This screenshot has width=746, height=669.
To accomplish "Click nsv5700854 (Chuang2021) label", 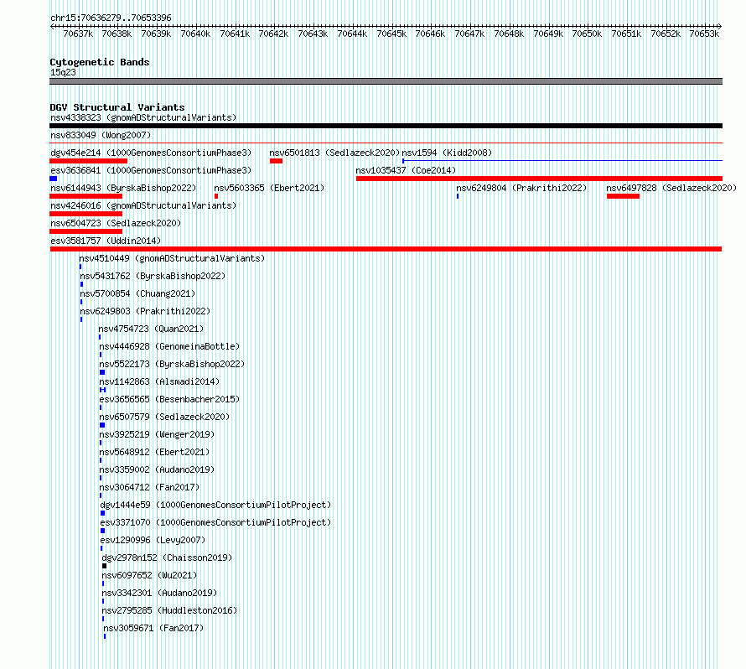I will coord(137,293).
